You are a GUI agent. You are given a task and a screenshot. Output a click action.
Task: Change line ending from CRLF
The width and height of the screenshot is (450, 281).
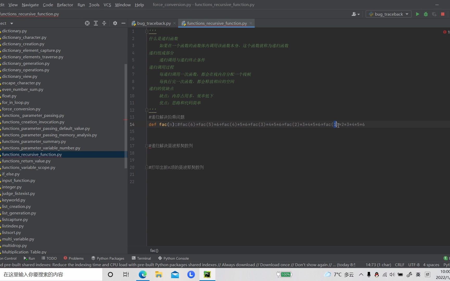point(400,265)
